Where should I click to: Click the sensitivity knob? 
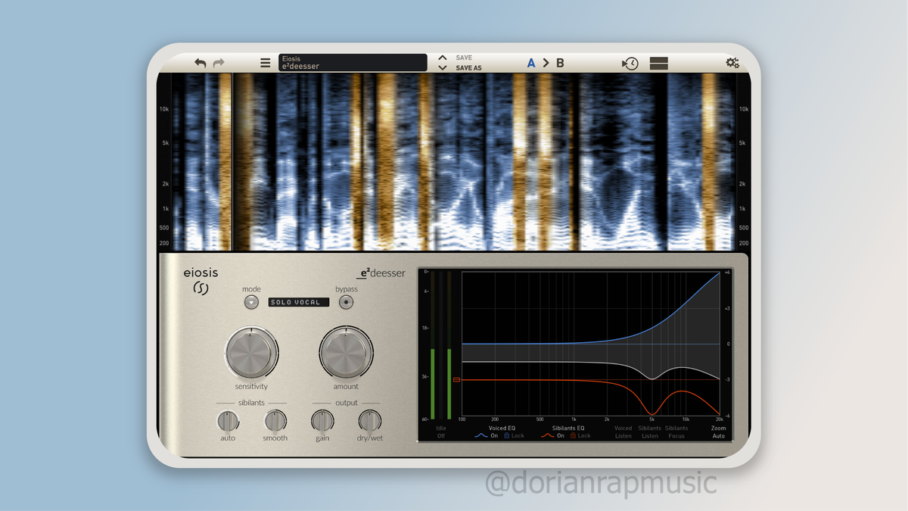click(x=252, y=353)
